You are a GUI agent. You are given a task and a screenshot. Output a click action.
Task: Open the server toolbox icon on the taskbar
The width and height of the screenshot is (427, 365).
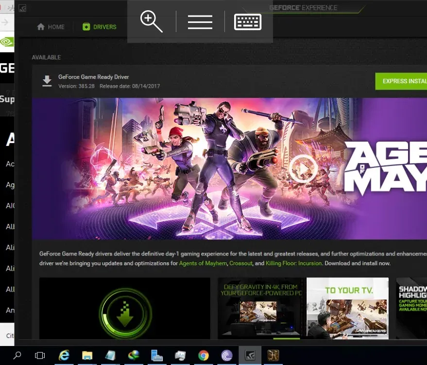tap(157, 355)
